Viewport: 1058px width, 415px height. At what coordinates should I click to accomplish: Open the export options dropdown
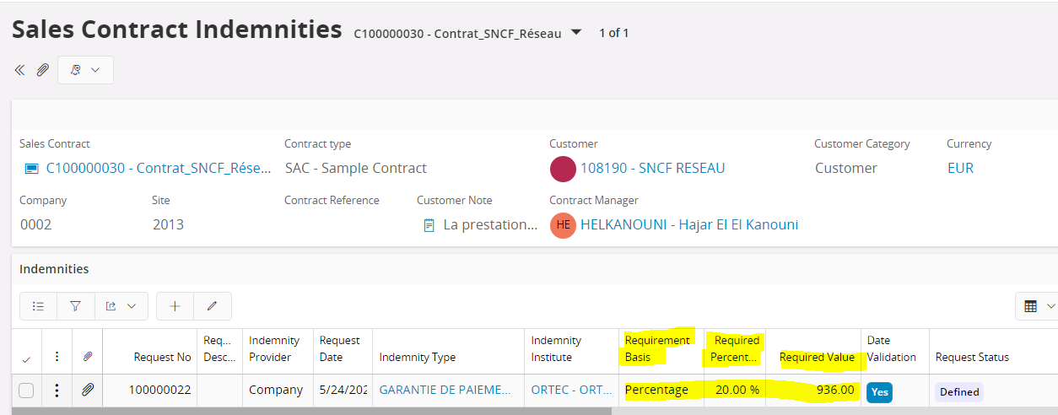click(121, 306)
